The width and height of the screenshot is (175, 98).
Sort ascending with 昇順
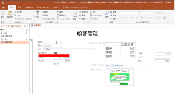point(45,12)
